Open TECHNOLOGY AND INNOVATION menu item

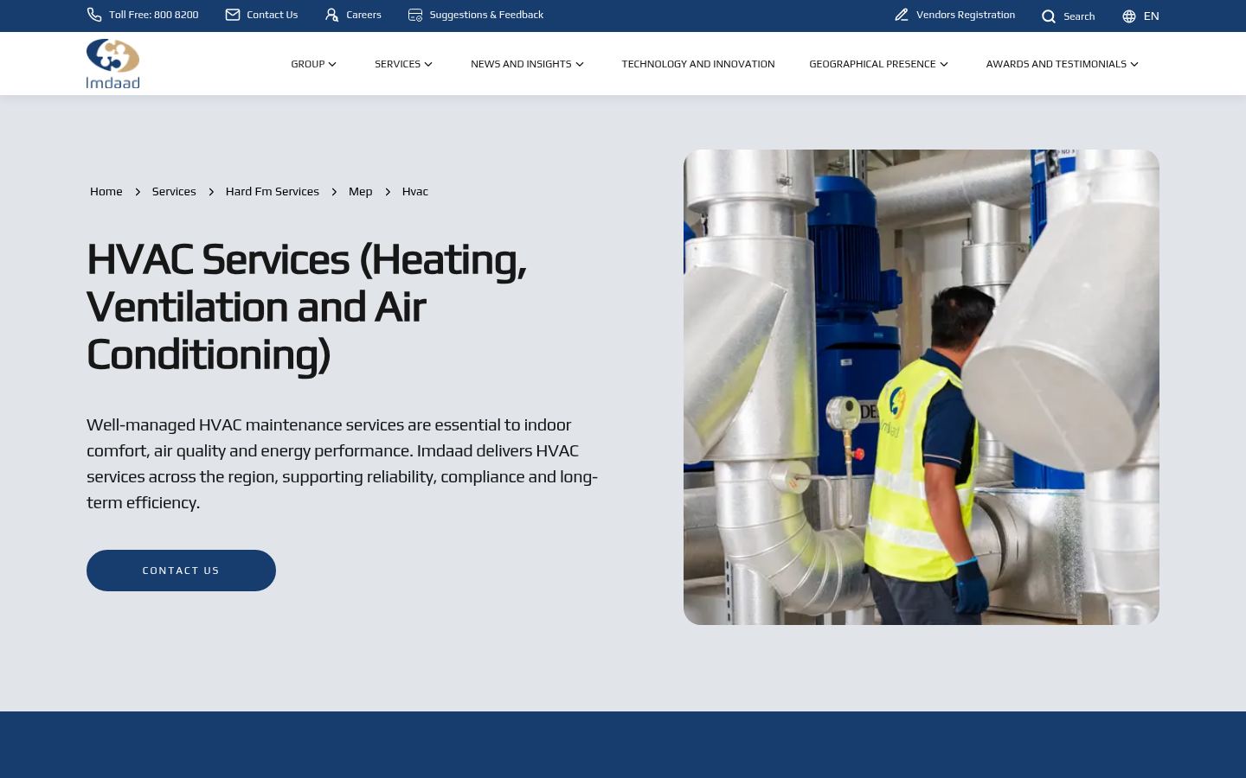[x=698, y=64]
